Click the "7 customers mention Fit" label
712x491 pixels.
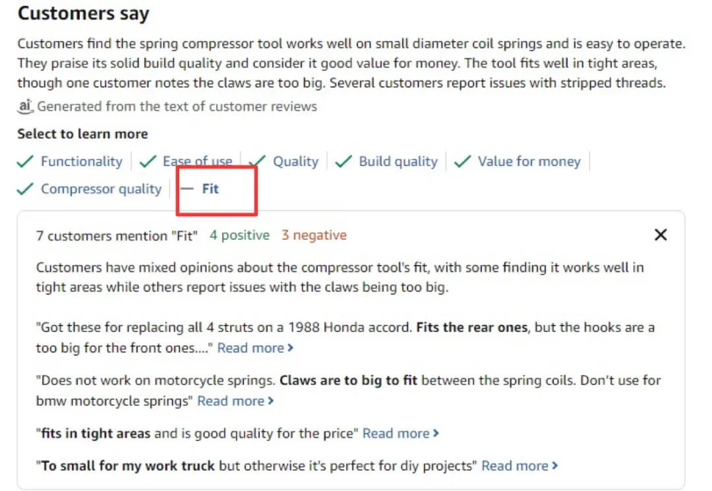[117, 235]
